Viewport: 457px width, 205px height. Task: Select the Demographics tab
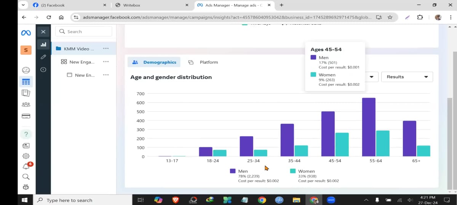click(x=154, y=62)
